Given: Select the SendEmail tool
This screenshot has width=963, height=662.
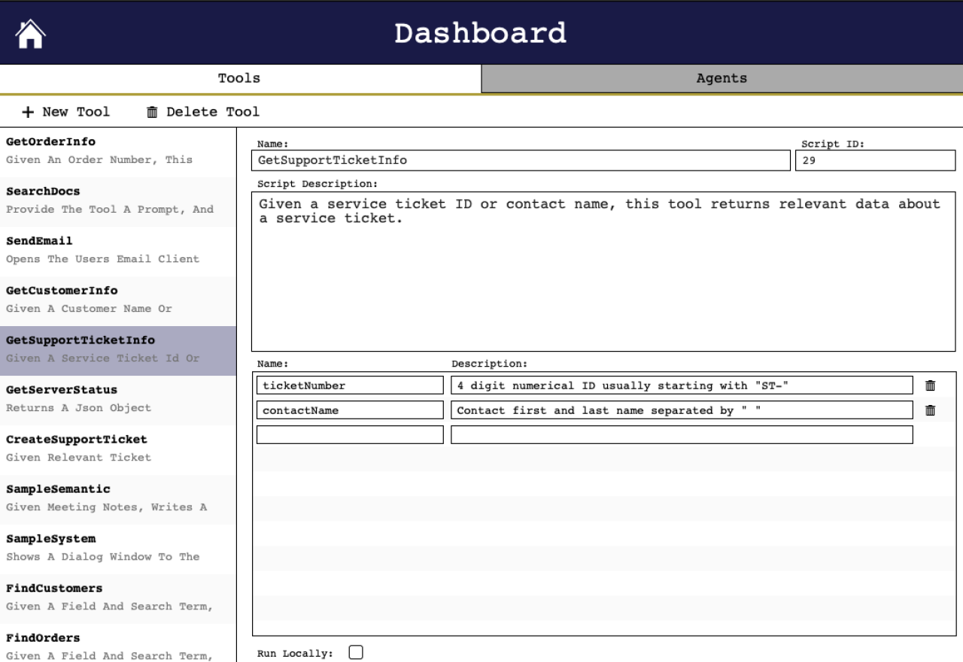Looking at the screenshot, I should coord(117,249).
